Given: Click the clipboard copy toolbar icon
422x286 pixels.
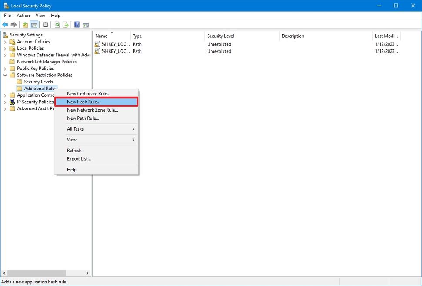Looking at the screenshot, I should pyautogui.click(x=45, y=24).
